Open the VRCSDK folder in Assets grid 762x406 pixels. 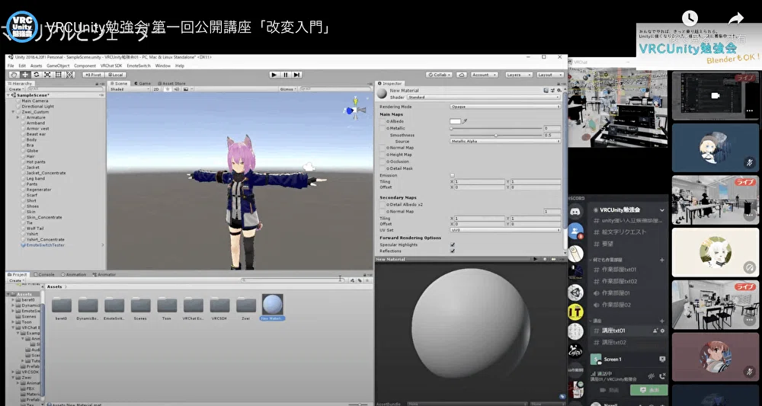click(219, 308)
